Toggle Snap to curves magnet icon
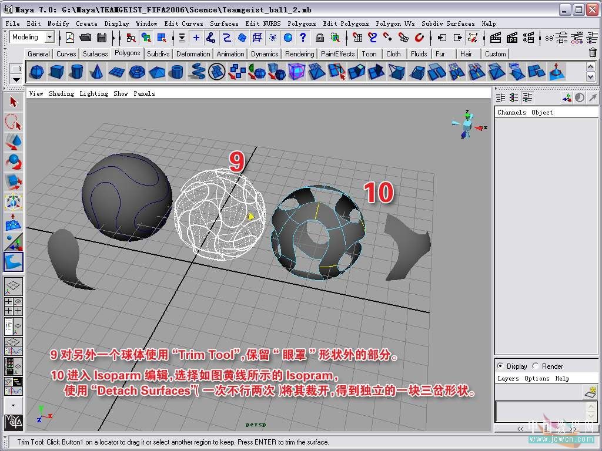The height and width of the screenshot is (451, 602). pos(372,38)
